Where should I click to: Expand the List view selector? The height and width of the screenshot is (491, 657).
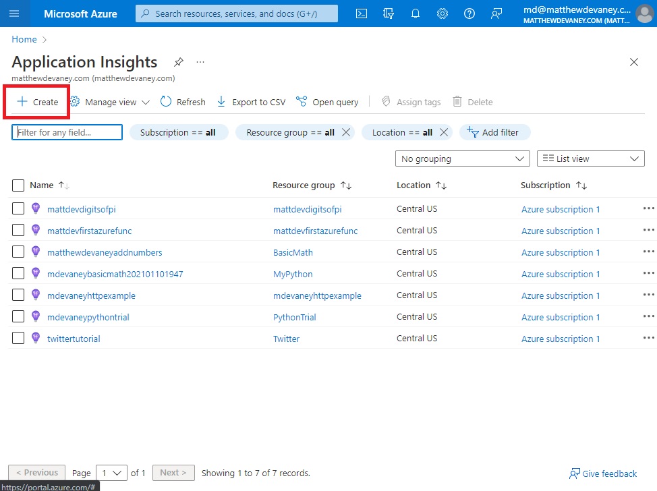pos(590,158)
